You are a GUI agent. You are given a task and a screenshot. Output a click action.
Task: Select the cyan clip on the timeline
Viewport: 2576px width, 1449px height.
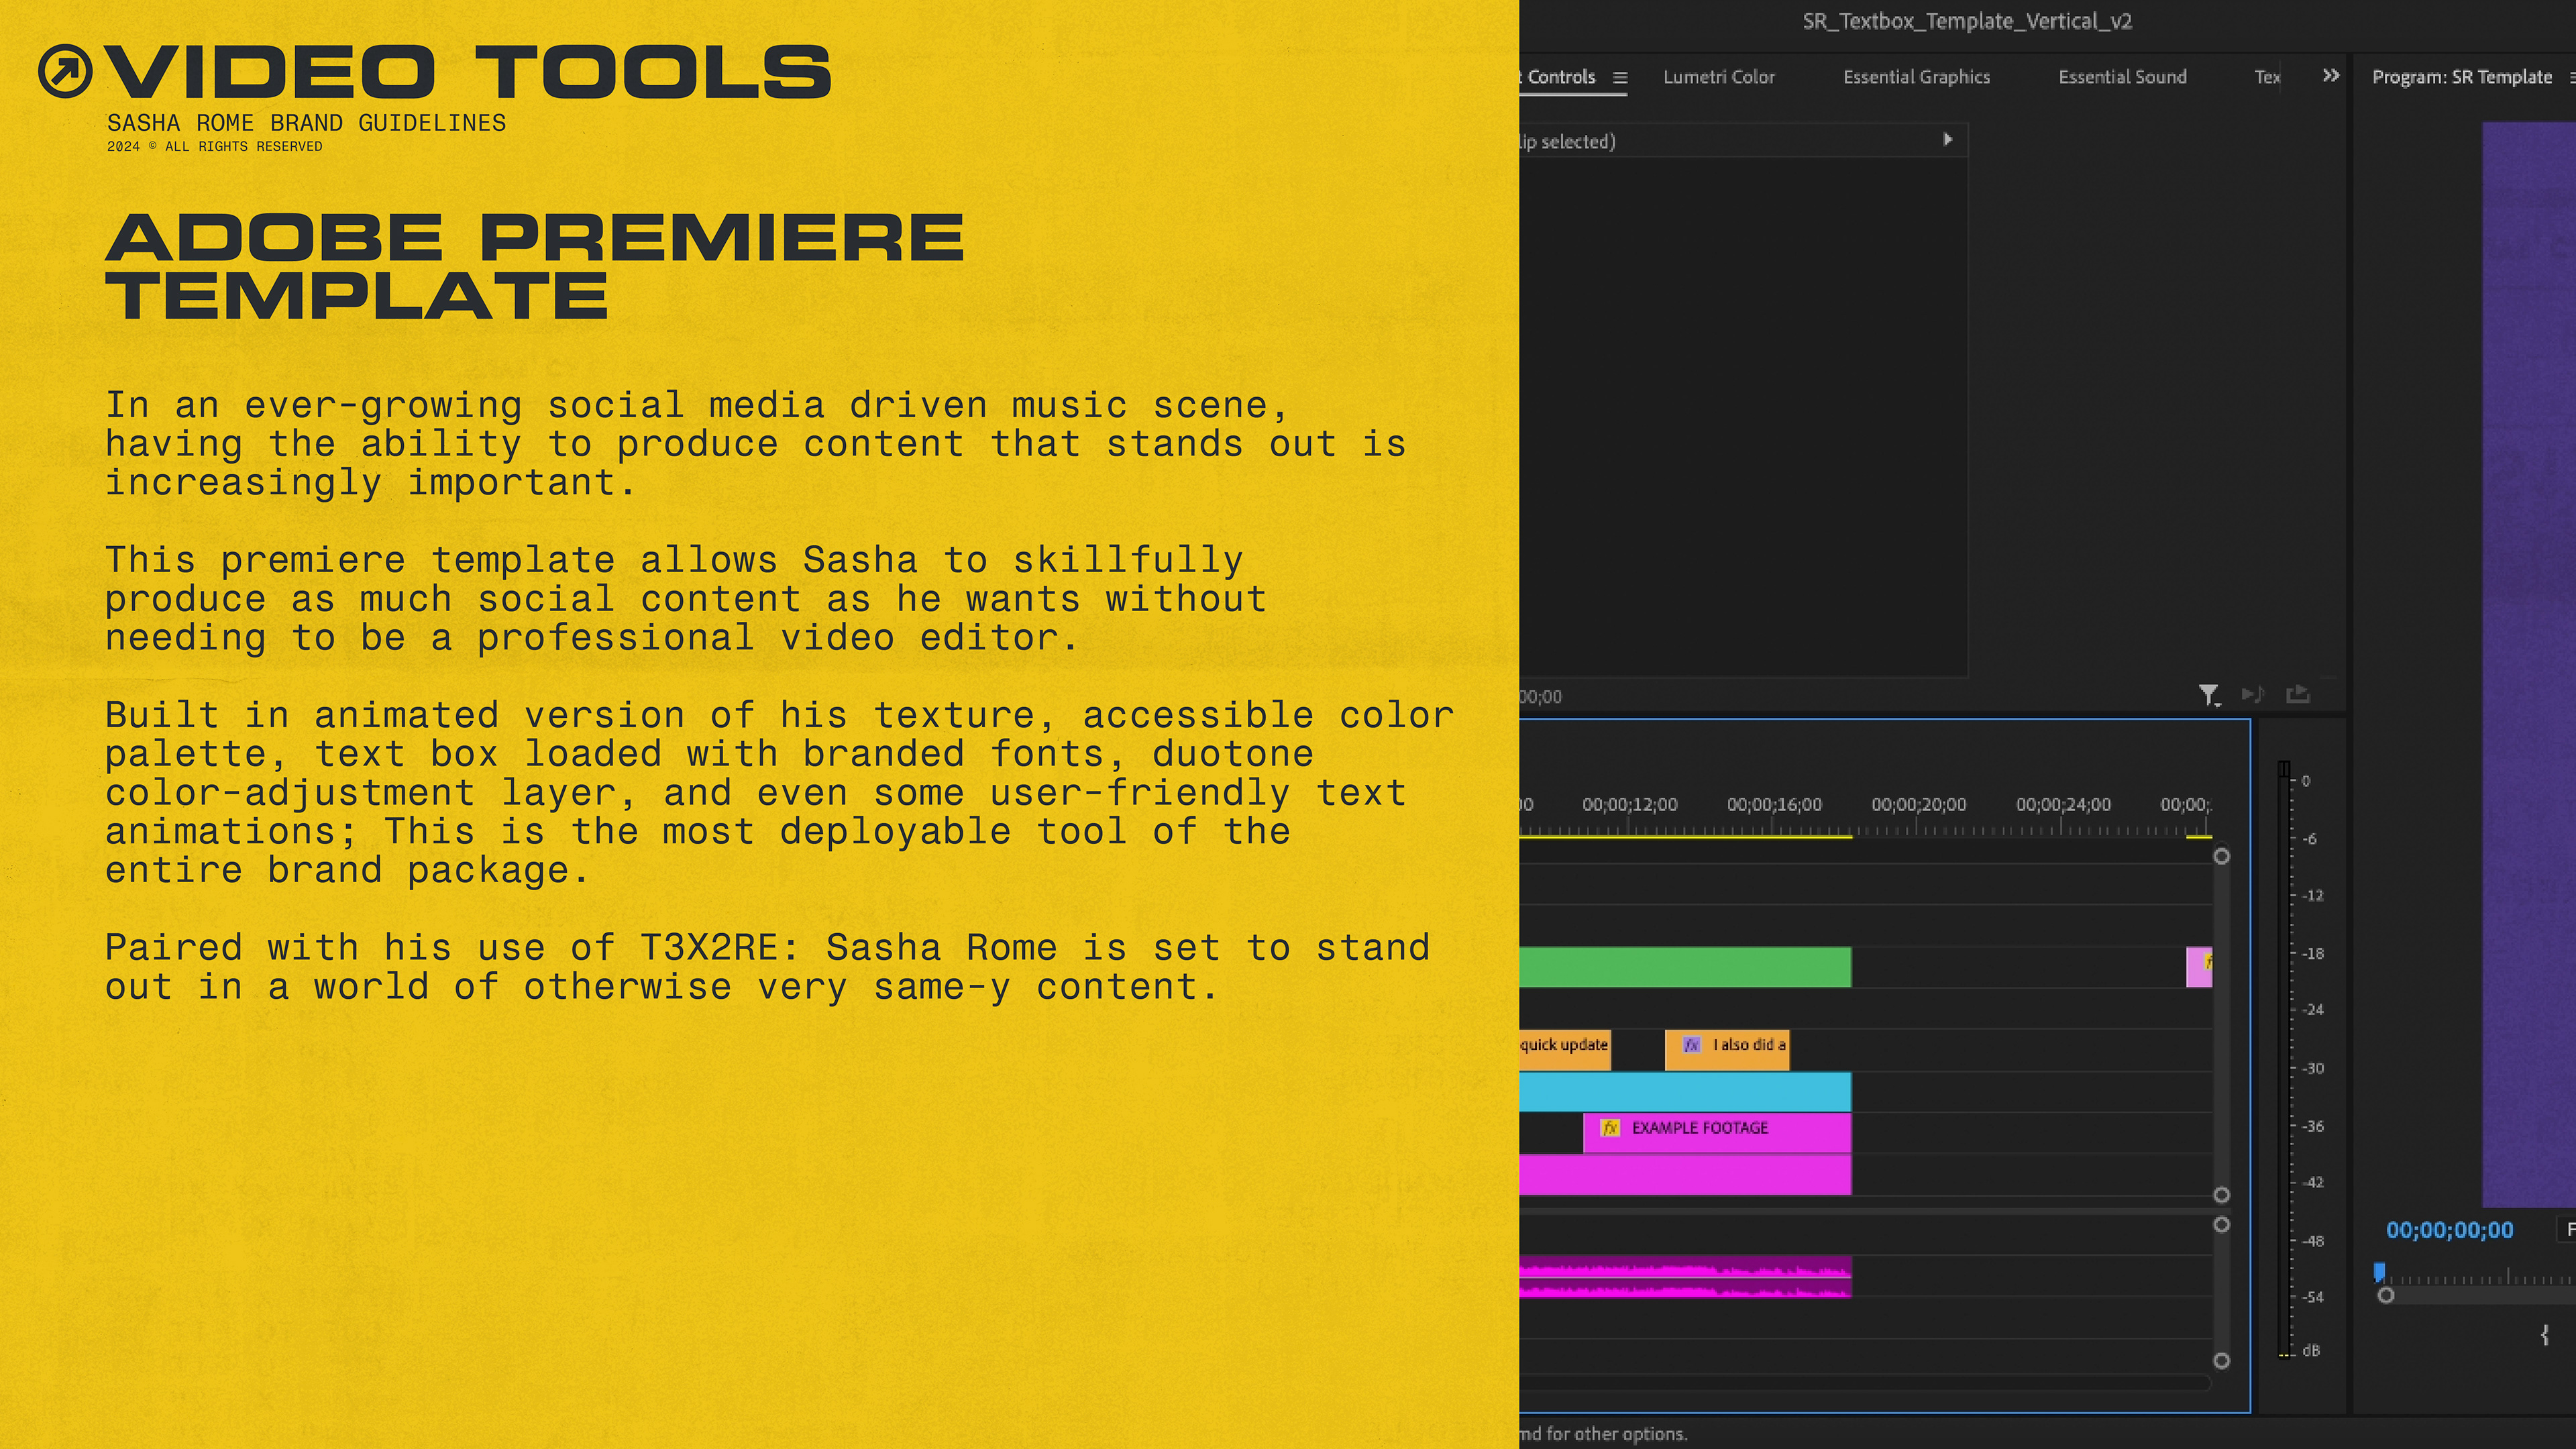(1685, 1092)
